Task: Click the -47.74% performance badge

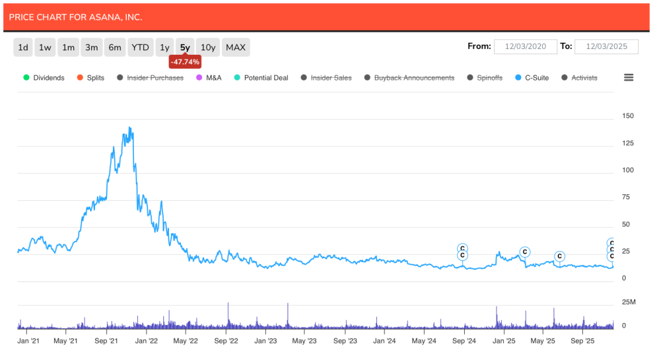Action: click(x=185, y=62)
